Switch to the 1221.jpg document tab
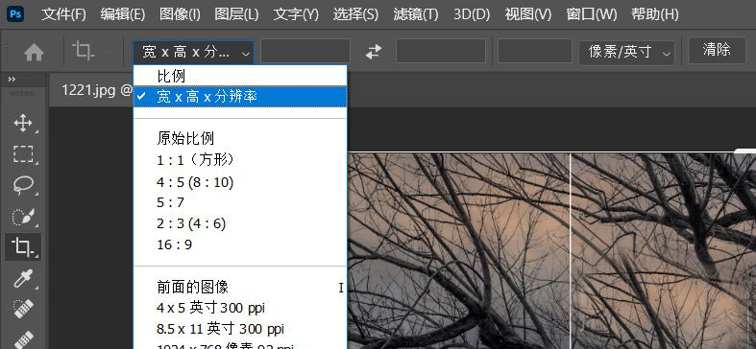Screen dimensions: 756x349 [x=96, y=90]
